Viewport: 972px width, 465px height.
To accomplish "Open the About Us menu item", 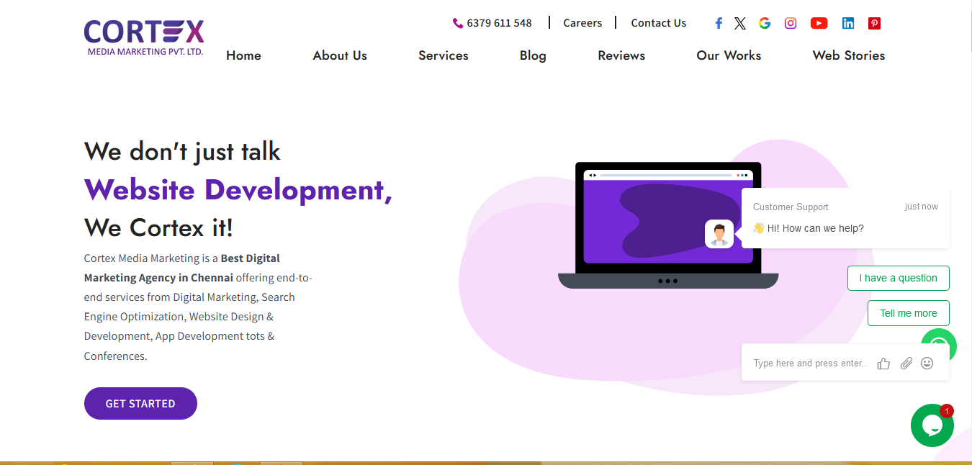I will pyautogui.click(x=340, y=55).
